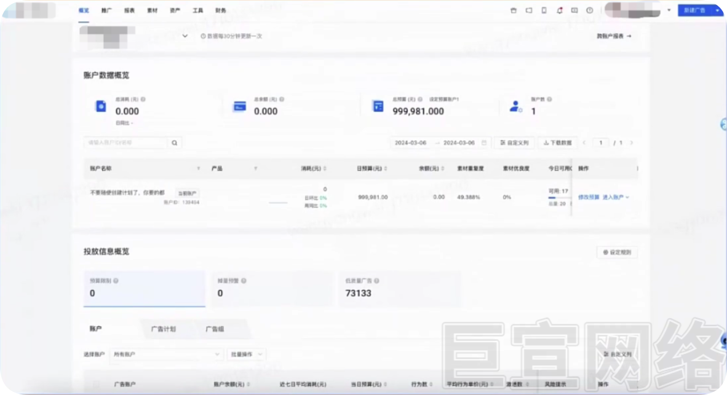Switch to the 广告组 sub-tab

pos(215,329)
